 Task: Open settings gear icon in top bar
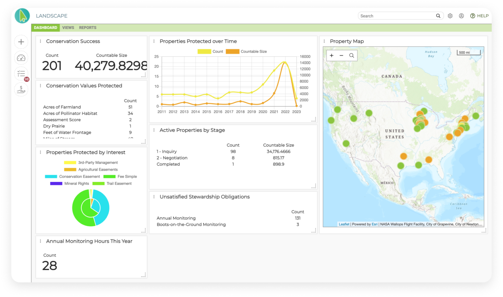[450, 16]
